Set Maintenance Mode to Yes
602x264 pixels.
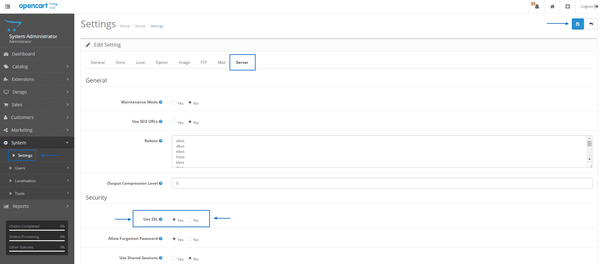(174, 102)
